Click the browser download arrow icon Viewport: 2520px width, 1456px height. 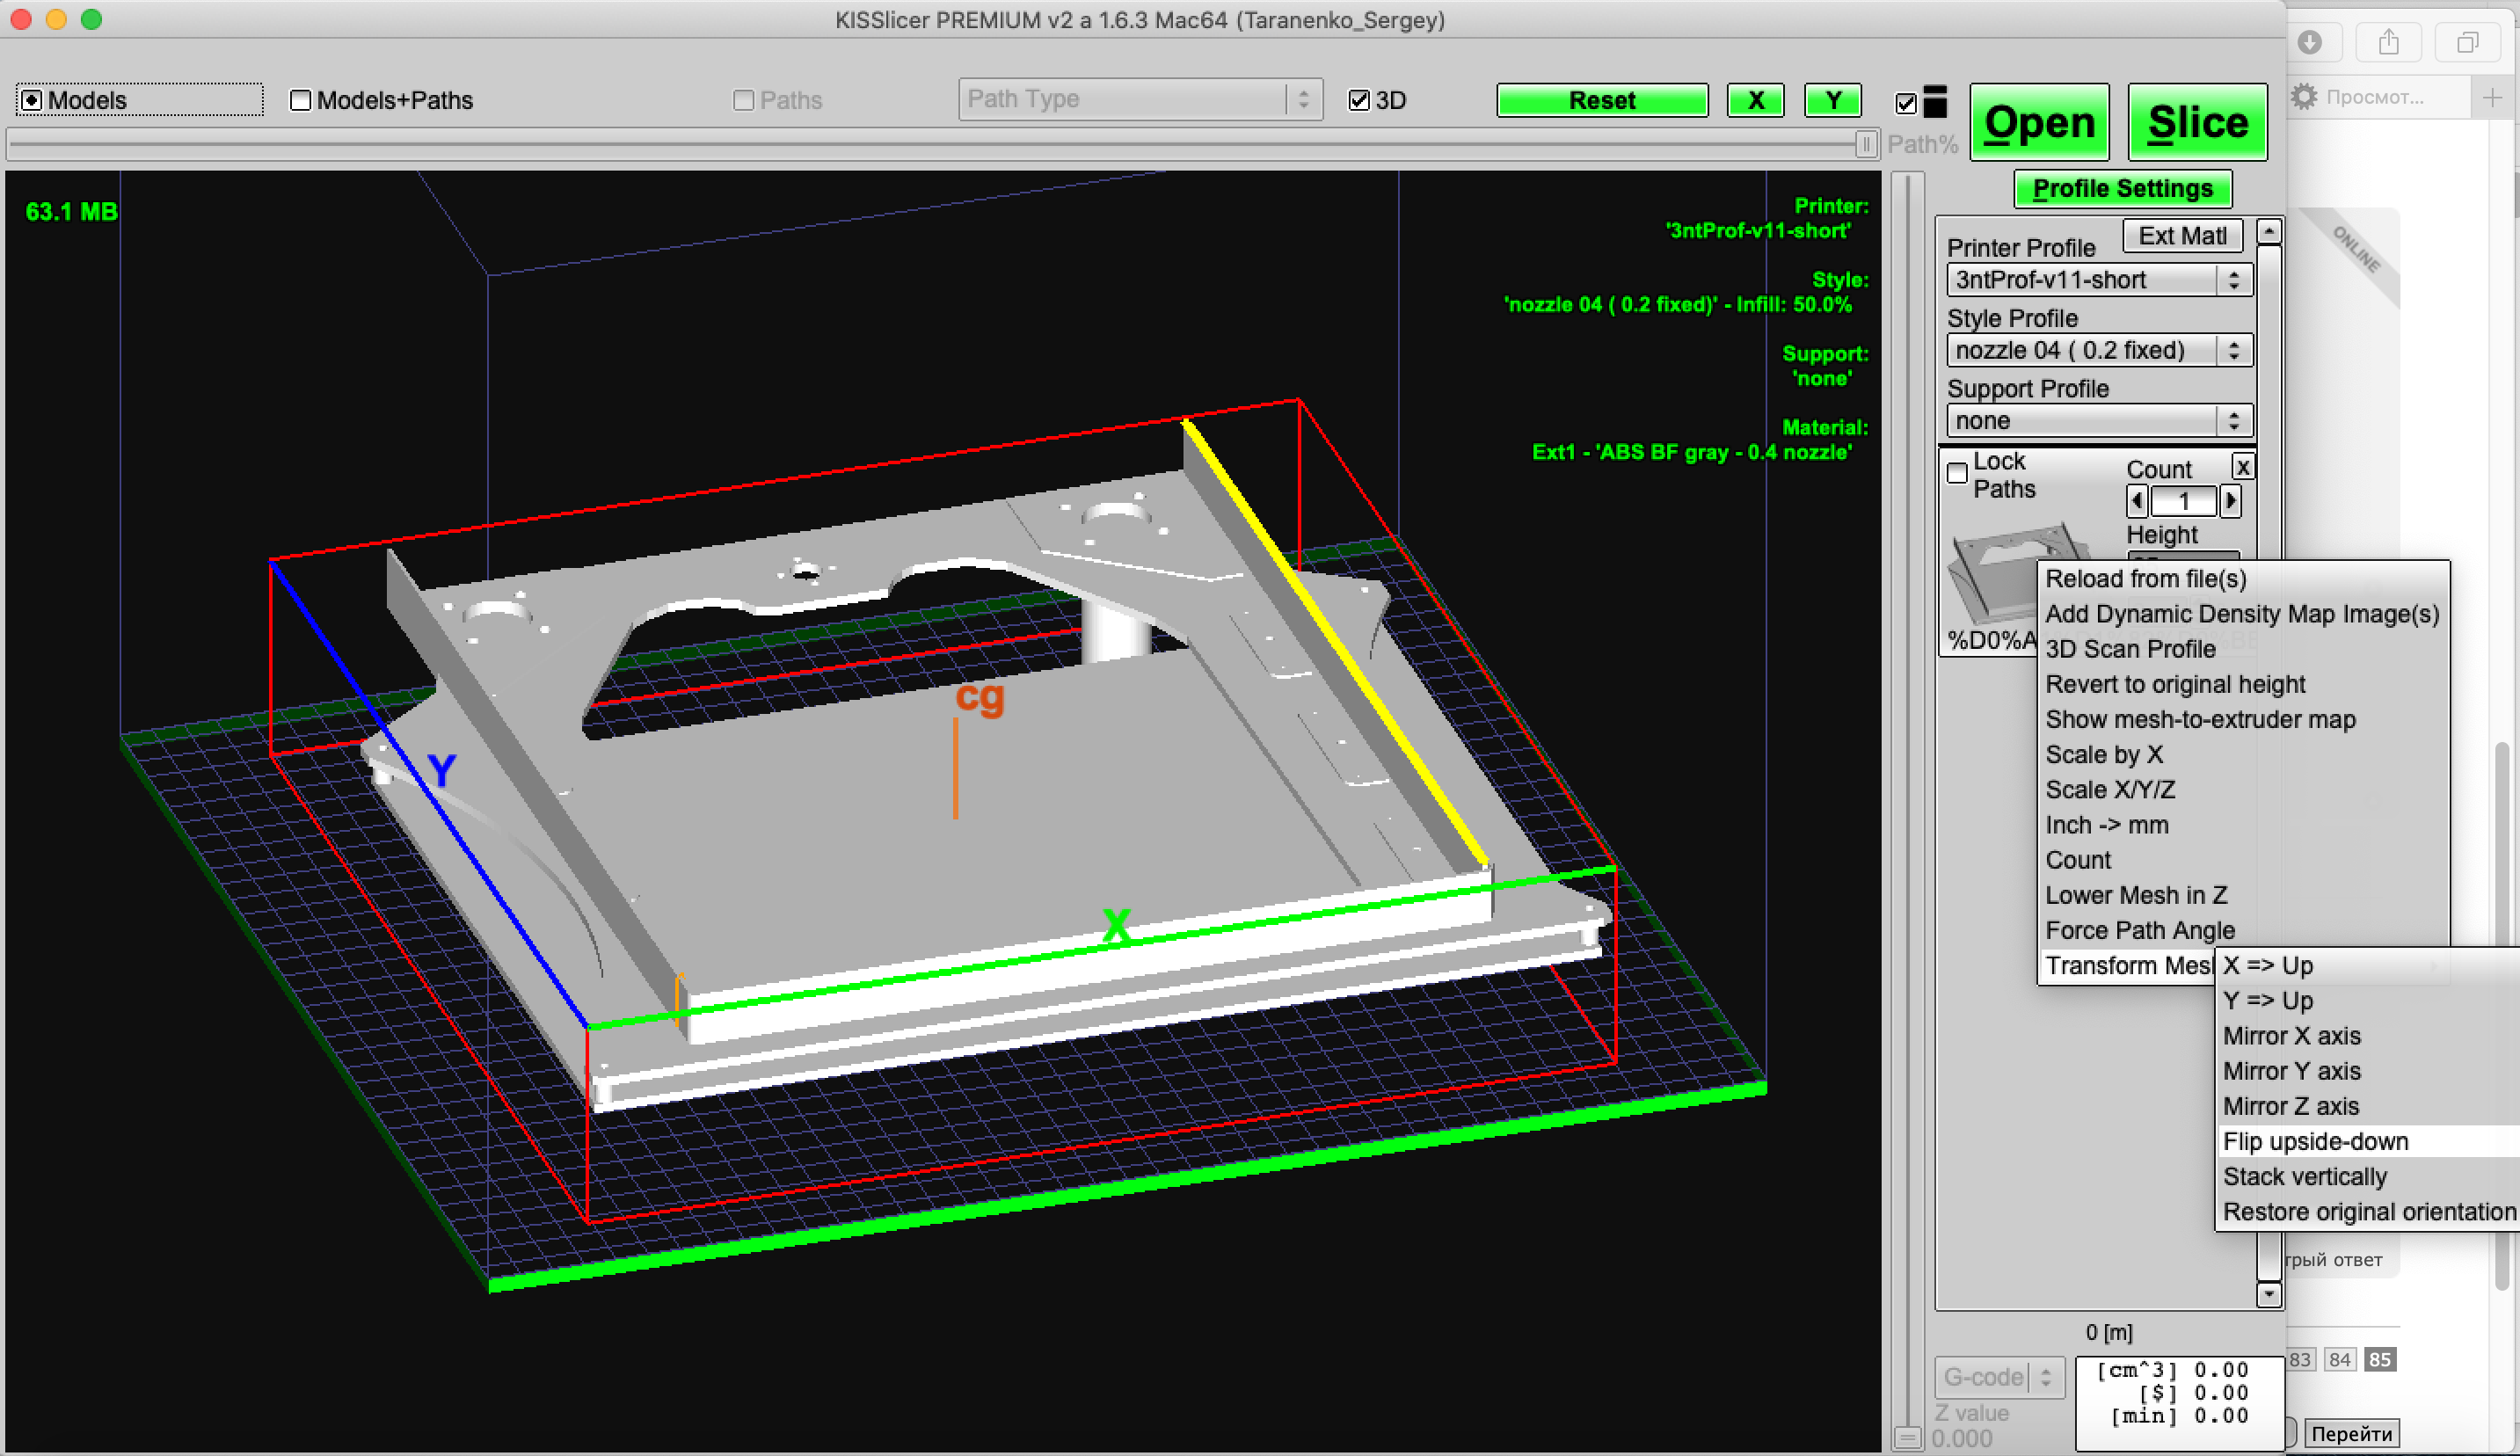[x=2310, y=42]
